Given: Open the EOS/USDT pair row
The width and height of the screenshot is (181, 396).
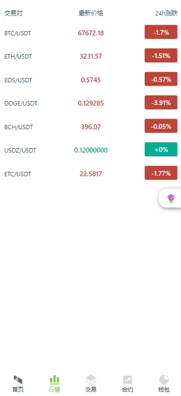Looking at the screenshot, I should (90, 80).
